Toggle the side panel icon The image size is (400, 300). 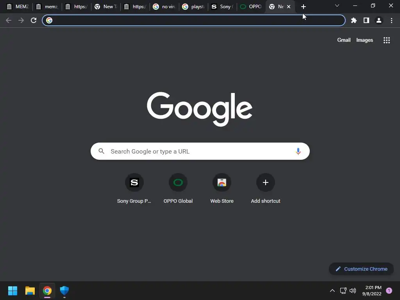click(x=366, y=20)
